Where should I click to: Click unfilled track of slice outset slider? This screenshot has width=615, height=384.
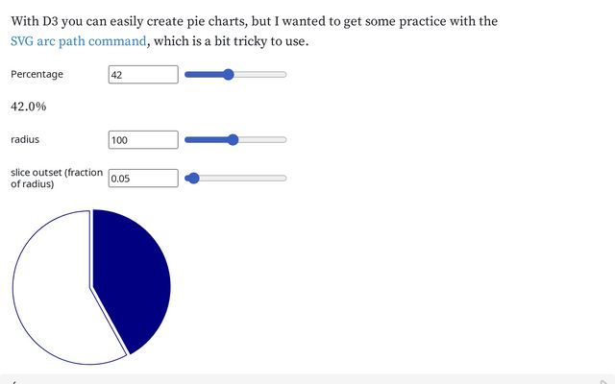242,178
